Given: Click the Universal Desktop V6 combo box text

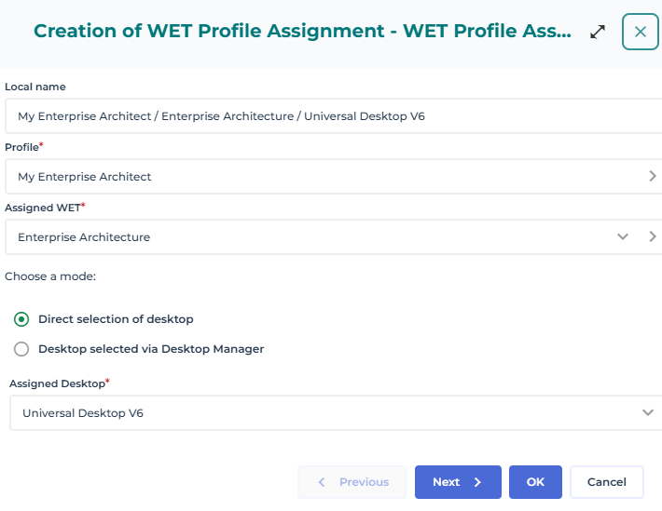Looking at the screenshot, I should pyautogui.click(x=83, y=413).
